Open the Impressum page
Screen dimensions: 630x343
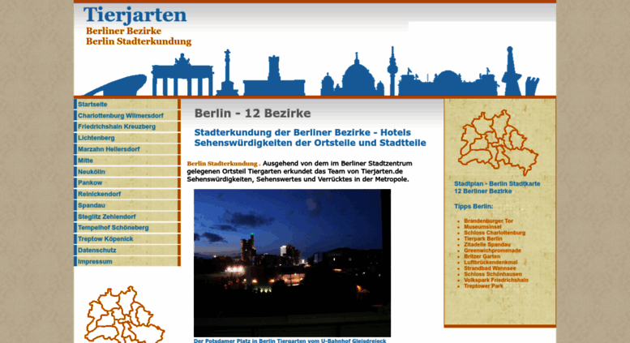coord(127,261)
